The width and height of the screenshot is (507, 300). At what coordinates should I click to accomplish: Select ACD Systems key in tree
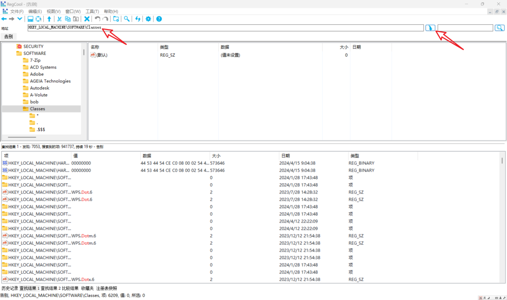click(x=43, y=67)
